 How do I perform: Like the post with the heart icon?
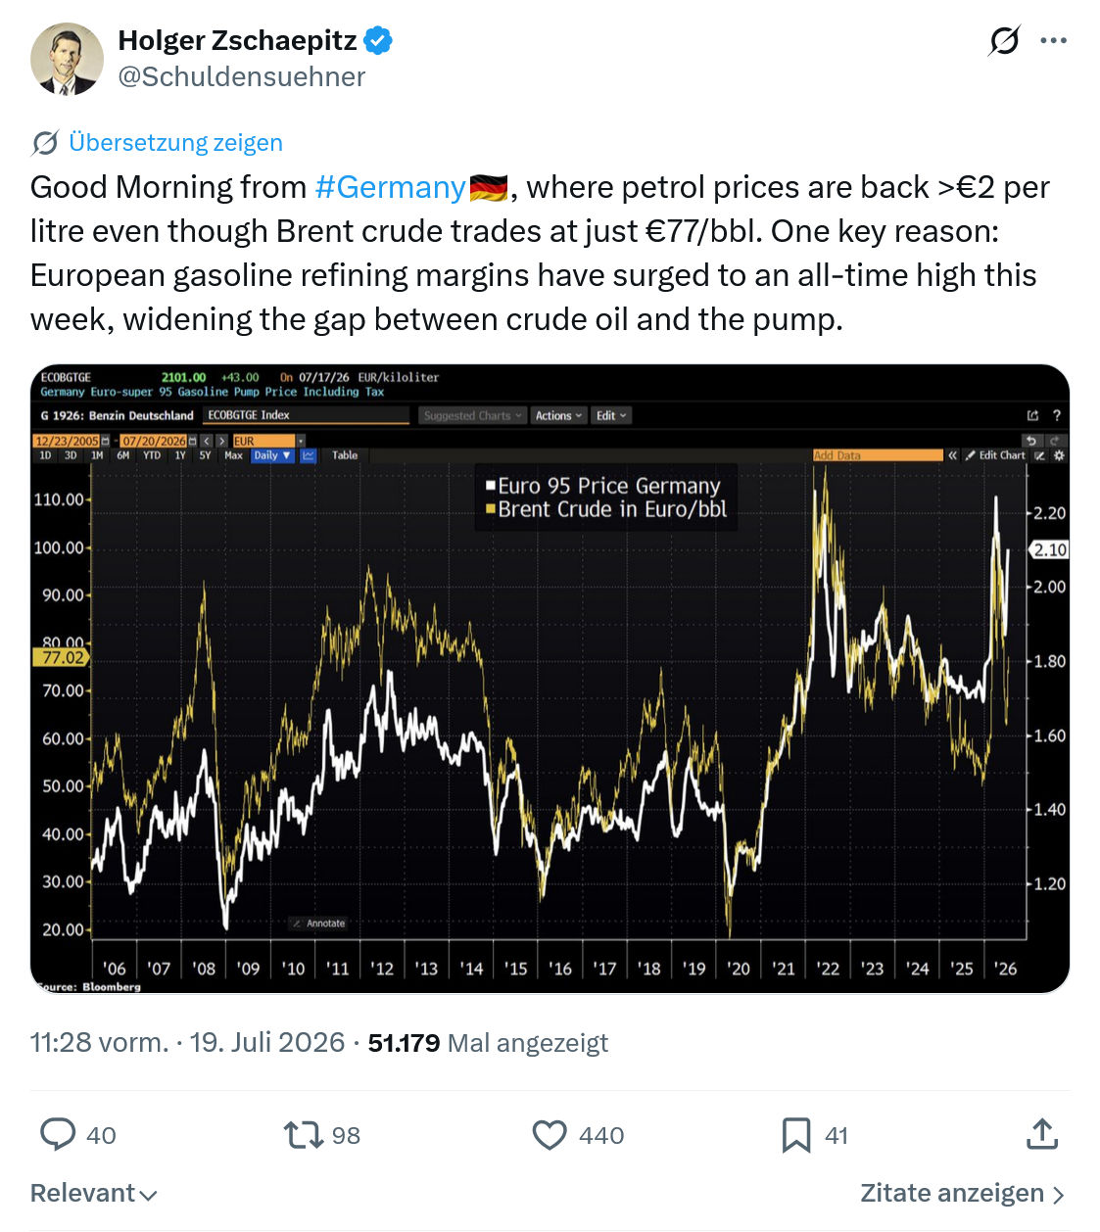pos(550,1134)
